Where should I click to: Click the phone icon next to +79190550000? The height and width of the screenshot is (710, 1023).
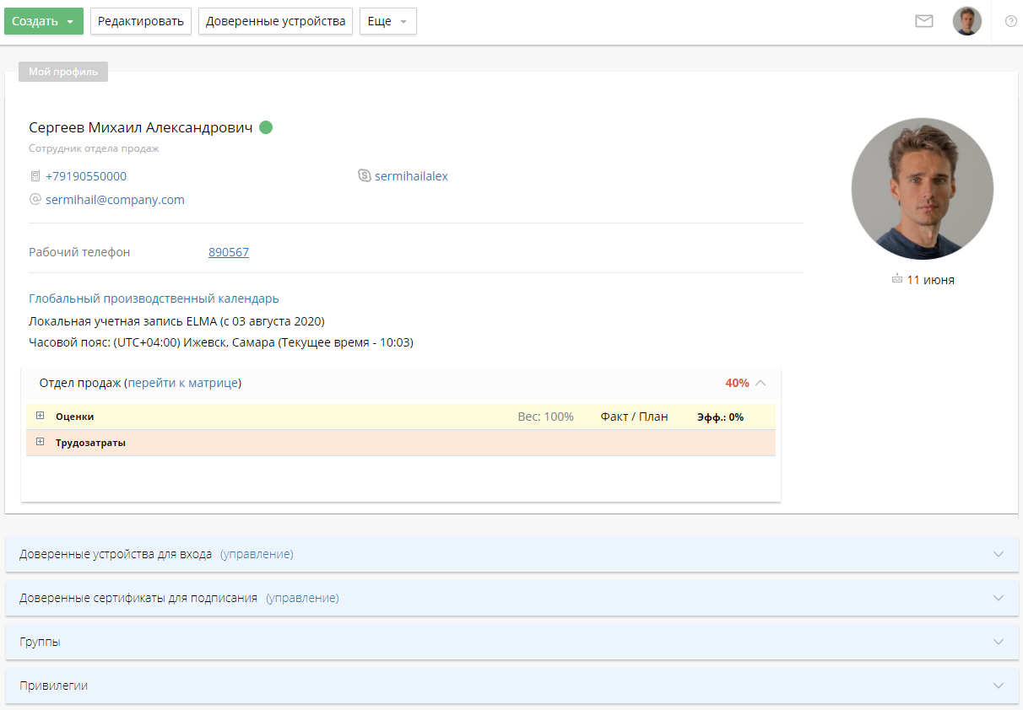click(35, 176)
